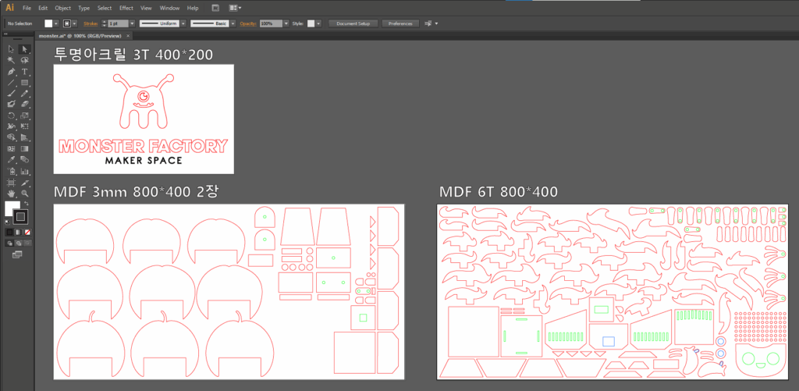Enable Draw Normal mode
Image resolution: width=799 pixels, height=391 pixels.
pos(9,243)
